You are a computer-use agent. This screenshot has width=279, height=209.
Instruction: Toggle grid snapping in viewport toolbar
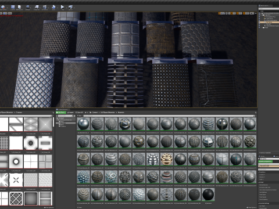click(x=231, y=13)
